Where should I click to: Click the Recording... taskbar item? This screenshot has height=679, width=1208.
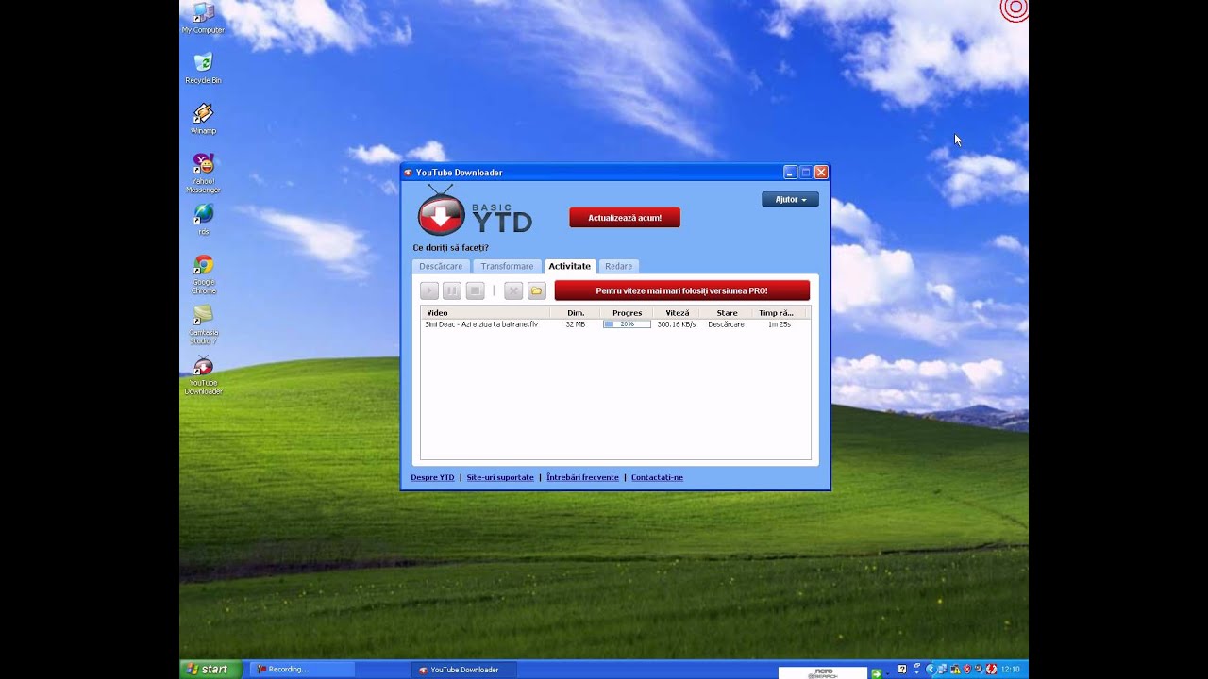click(x=302, y=670)
